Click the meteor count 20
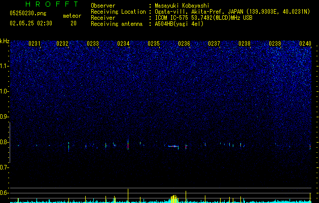The width and height of the screenshot is (319, 203). (74, 23)
